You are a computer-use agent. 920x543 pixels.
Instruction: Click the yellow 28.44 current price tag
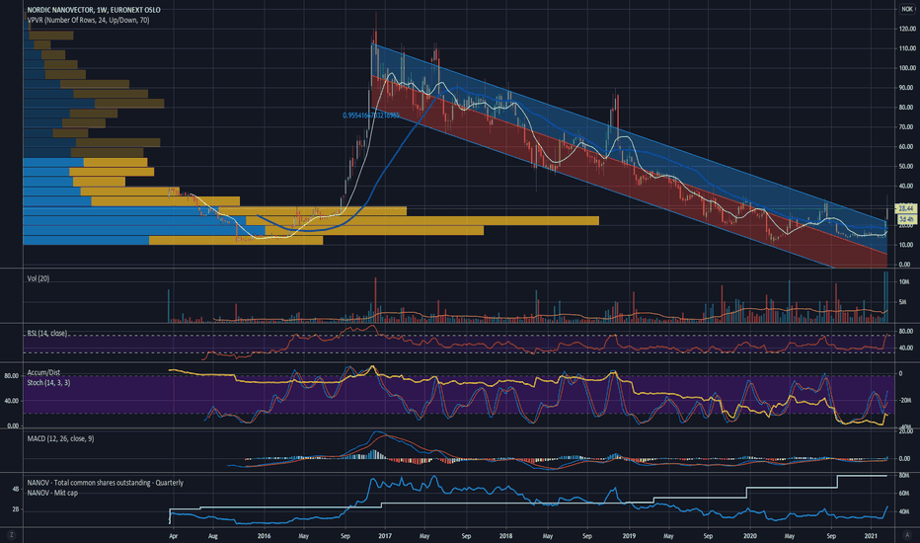tap(906, 208)
